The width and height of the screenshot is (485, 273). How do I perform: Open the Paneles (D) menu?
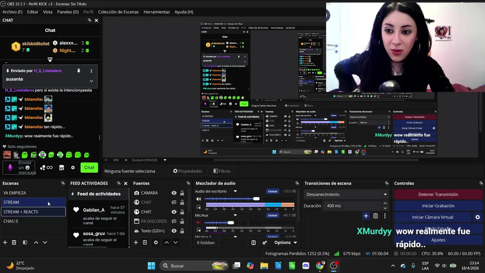[x=68, y=12]
